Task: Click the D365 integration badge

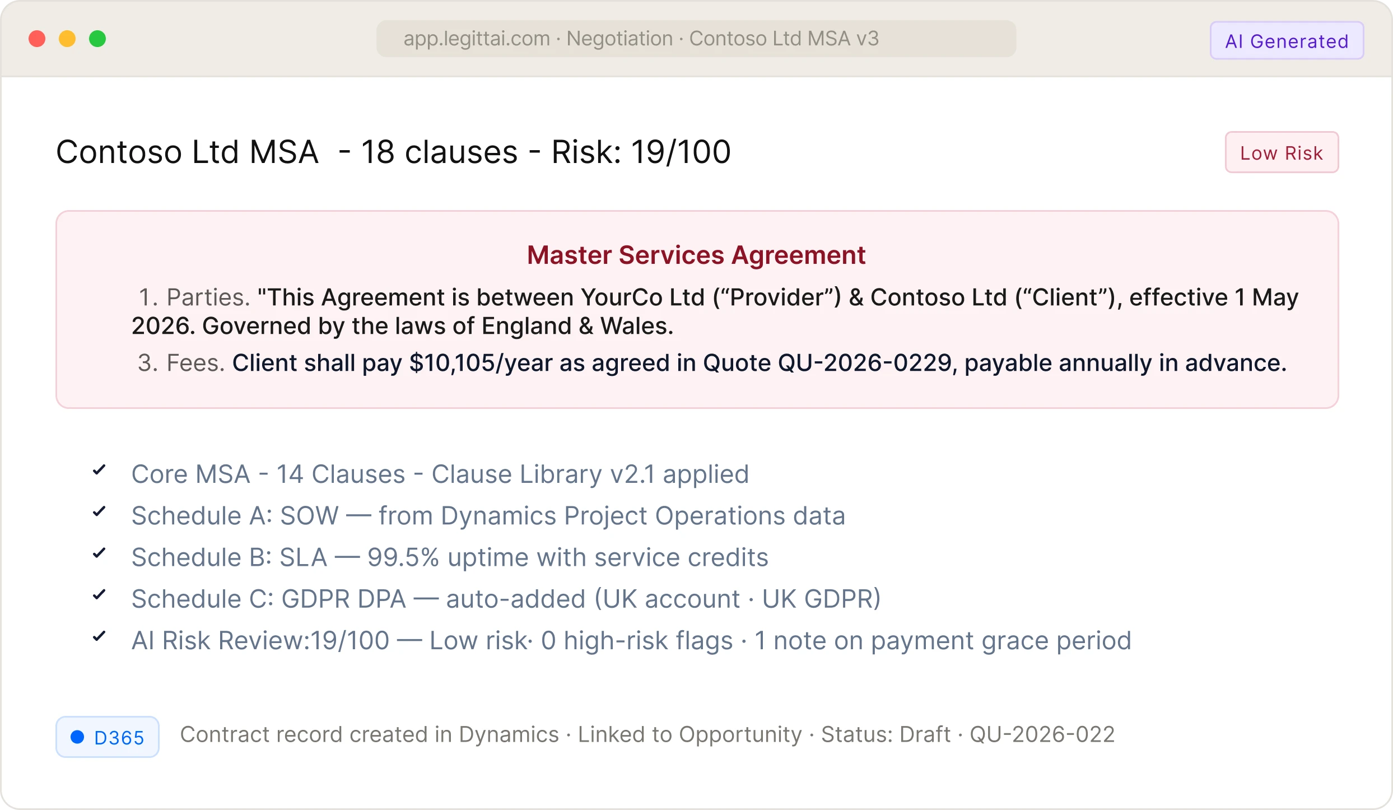Action: coord(107,736)
